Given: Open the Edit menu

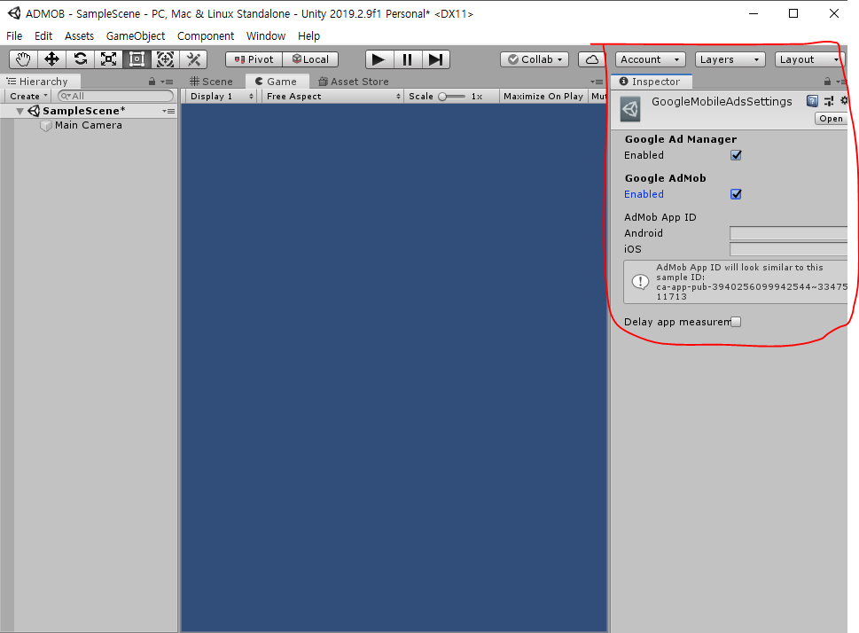Looking at the screenshot, I should [x=43, y=35].
